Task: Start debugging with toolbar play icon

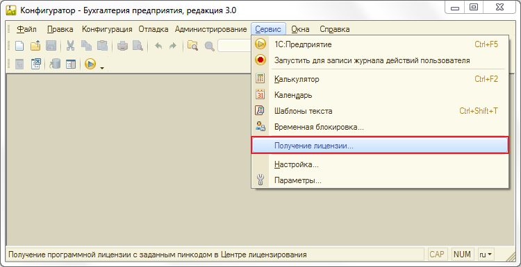Action: (90, 64)
